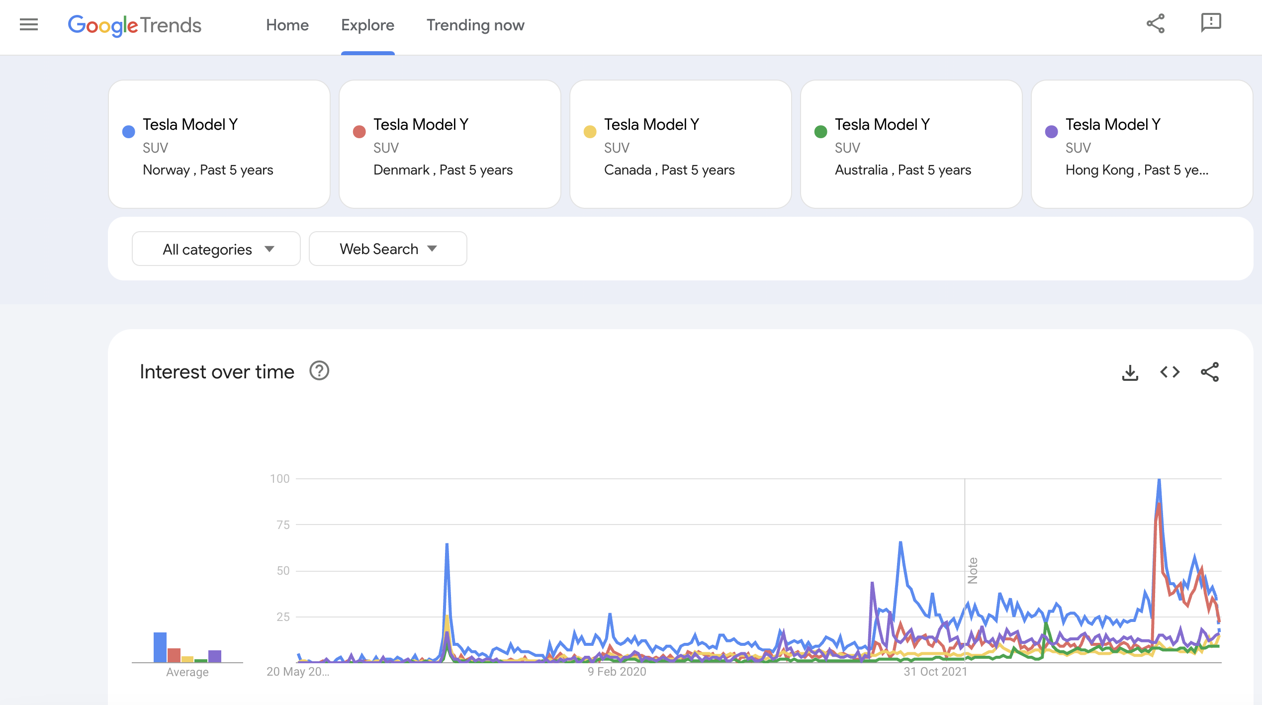This screenshot has width=1262, height=705.
Task: Open the Web Search dropdown
Action: (x=387, y=249)
